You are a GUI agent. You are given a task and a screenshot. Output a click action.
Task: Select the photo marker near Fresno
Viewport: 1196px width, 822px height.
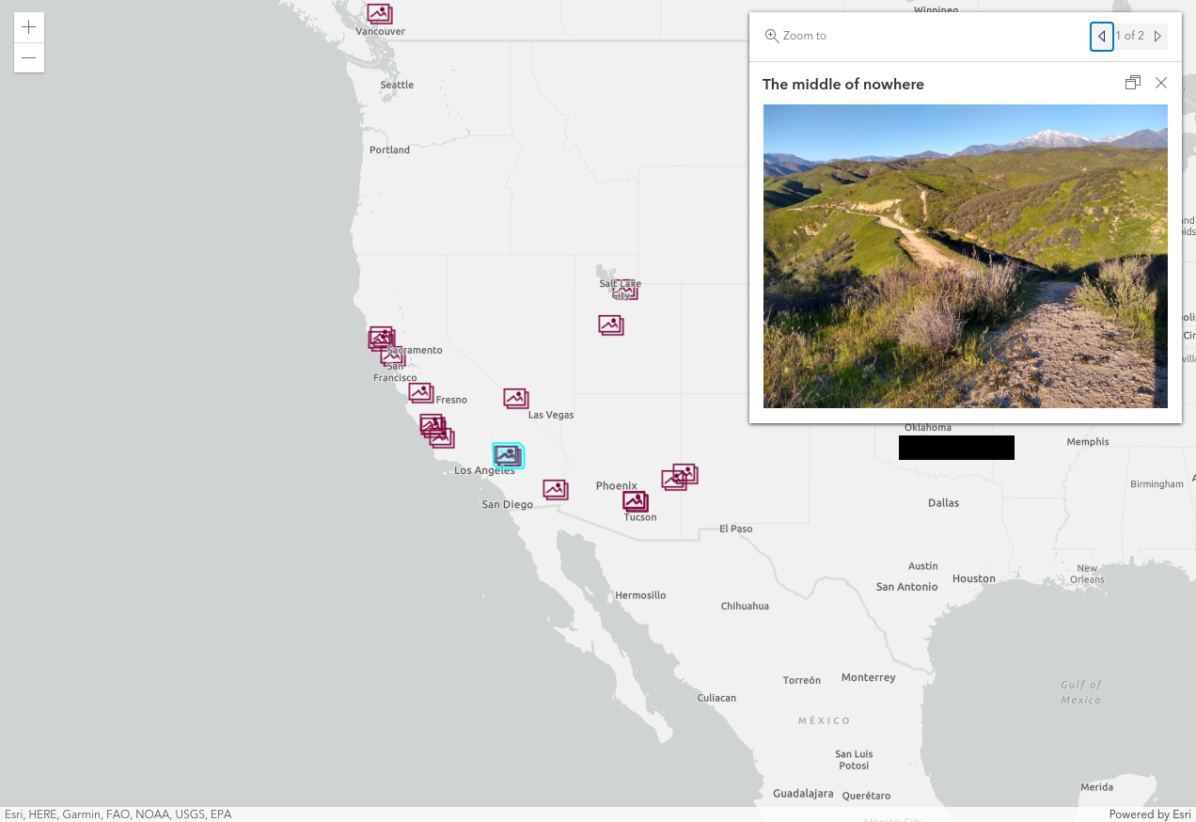coord(421,393)
